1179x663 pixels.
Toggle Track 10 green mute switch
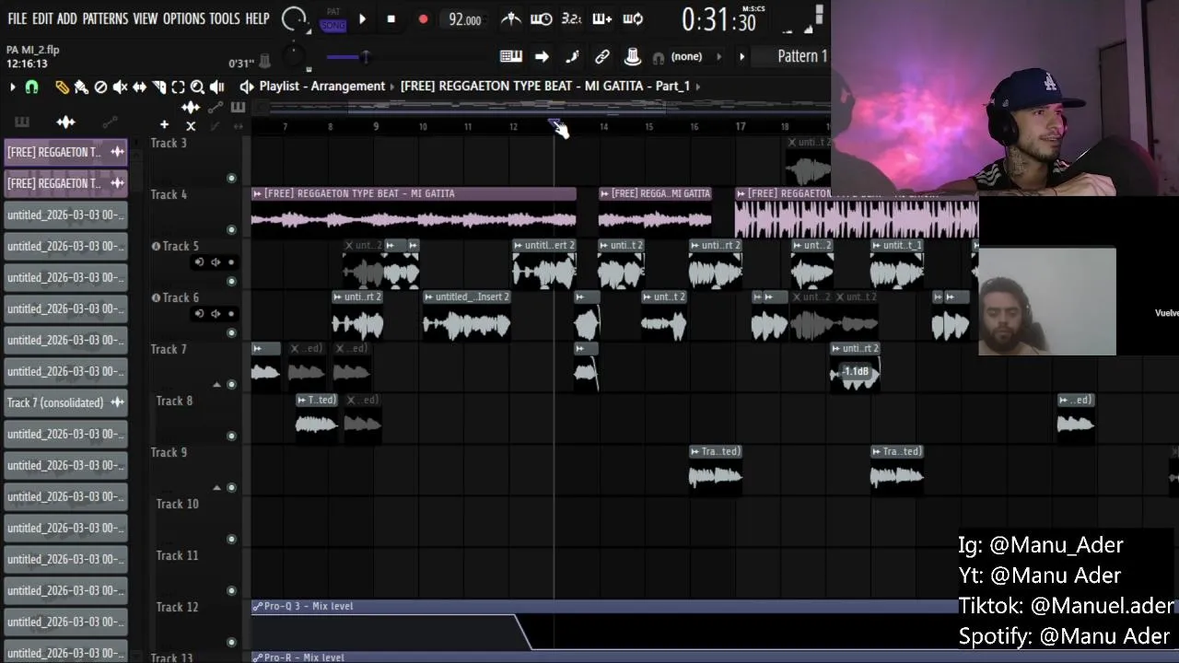tap(231, 539)
